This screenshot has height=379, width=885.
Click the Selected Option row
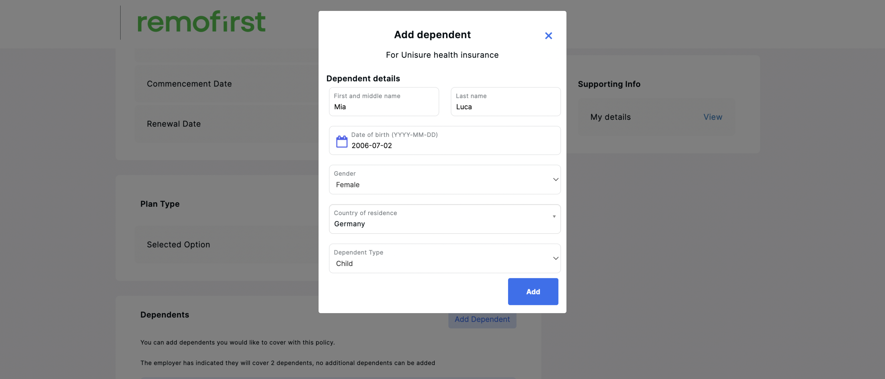tap(227, 244)
